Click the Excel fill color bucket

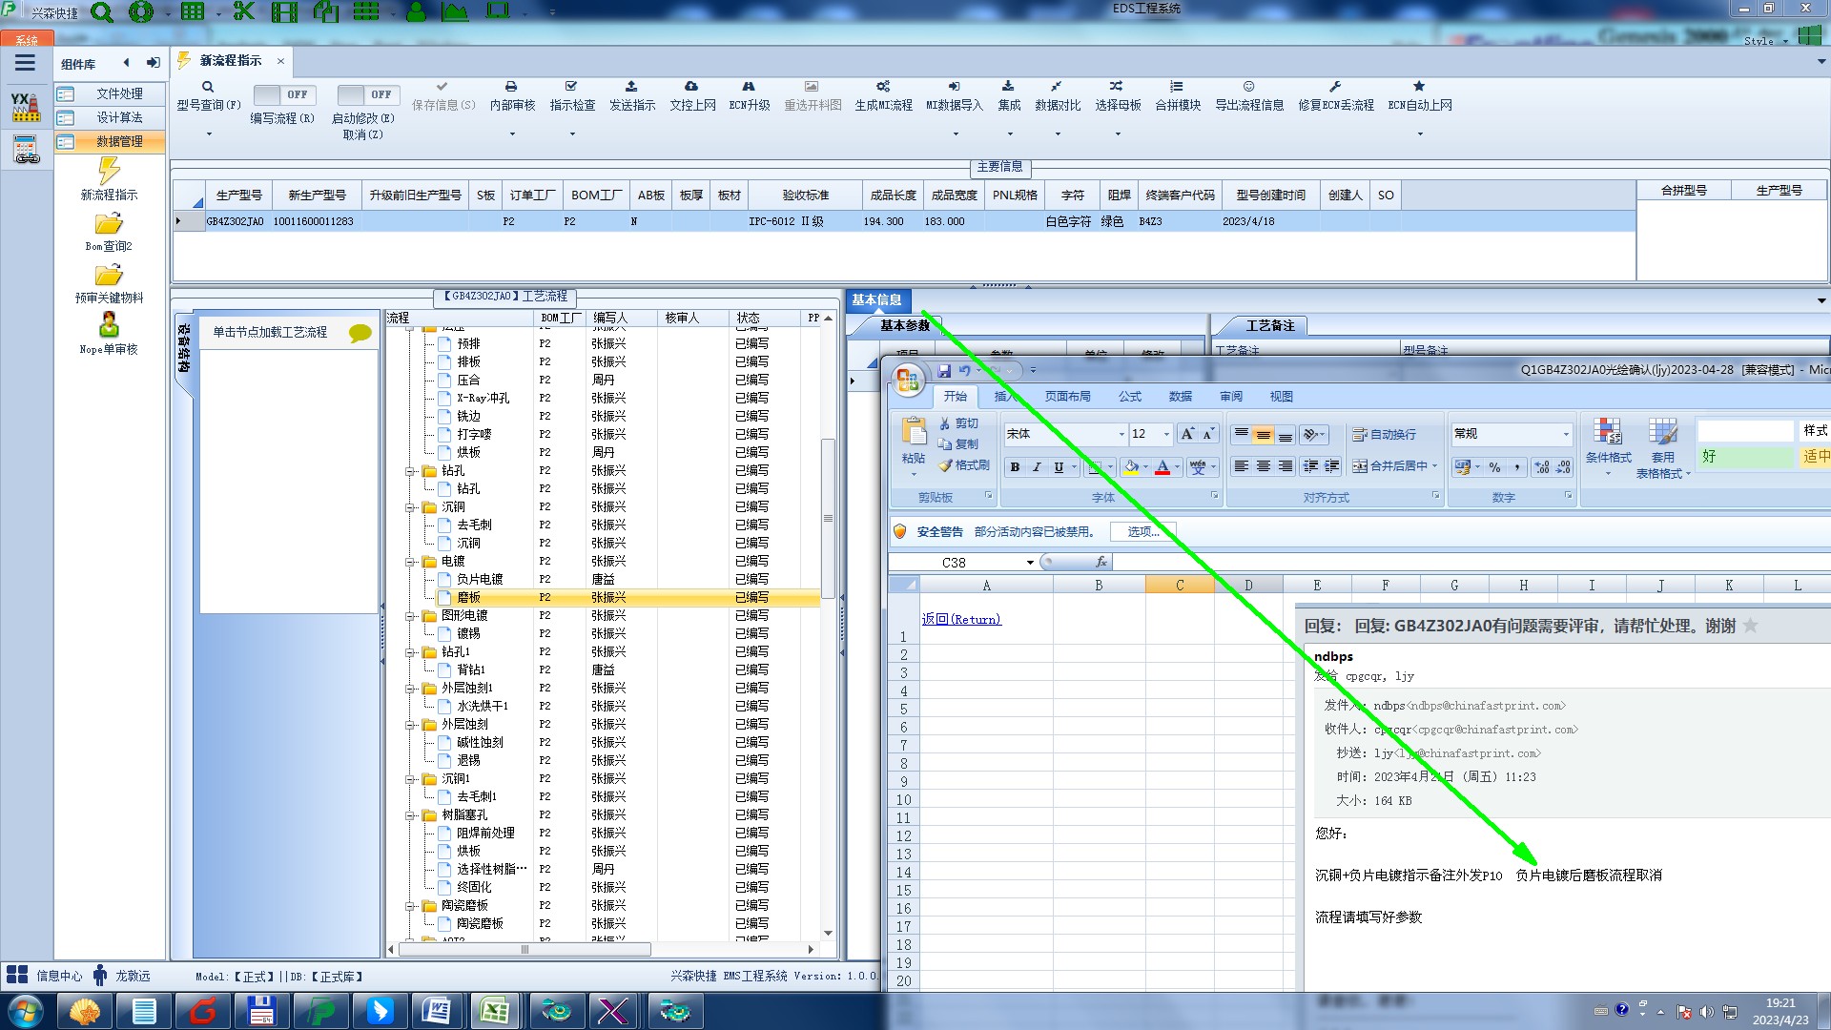[1131, 466]
